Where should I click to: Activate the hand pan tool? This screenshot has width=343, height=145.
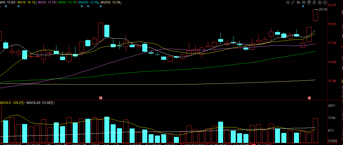coord(309,2)
